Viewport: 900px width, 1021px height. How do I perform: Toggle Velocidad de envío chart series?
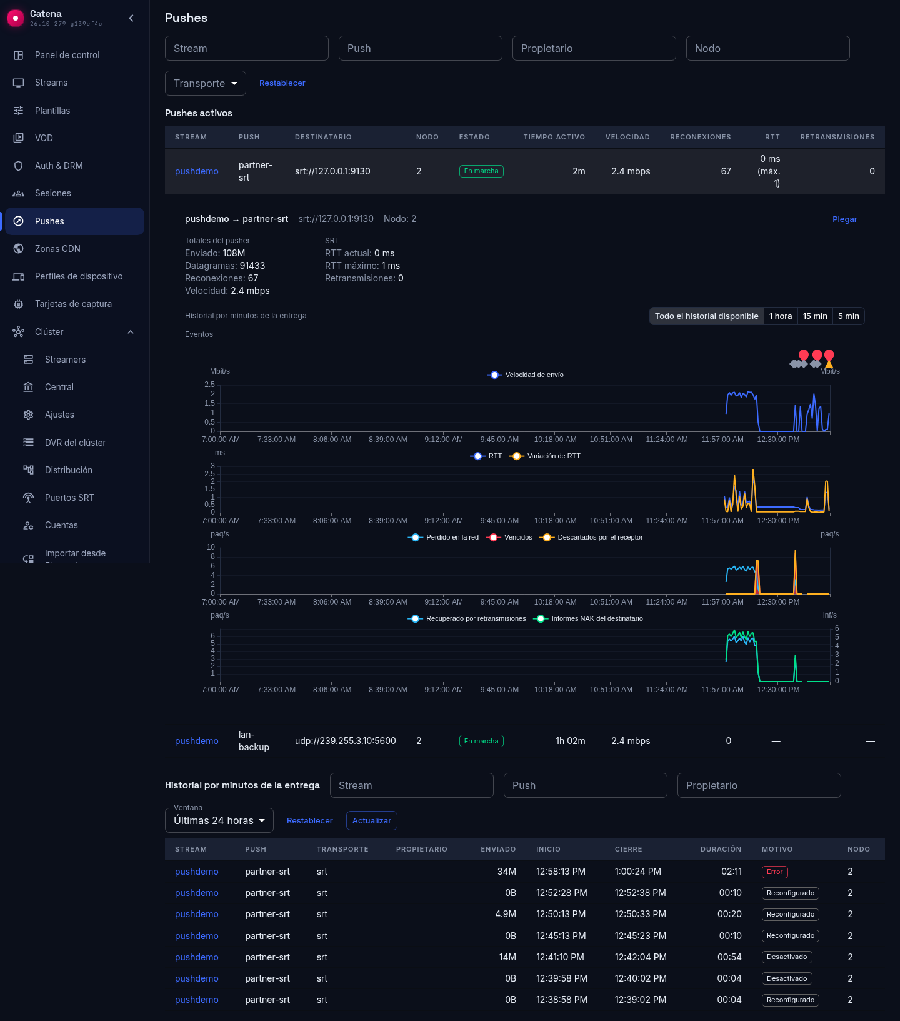click(x=526, y=375)
